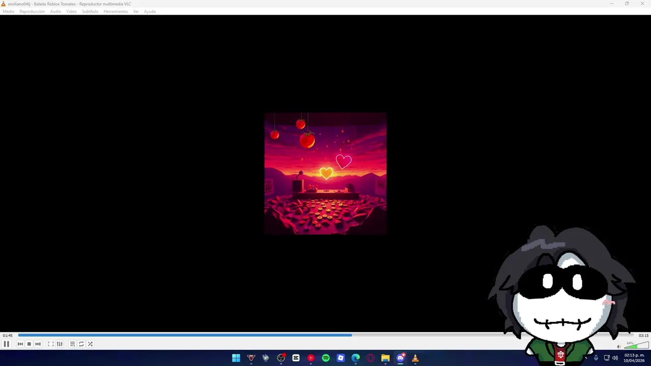Open the Reproducción menu

(x=32, y=11)
